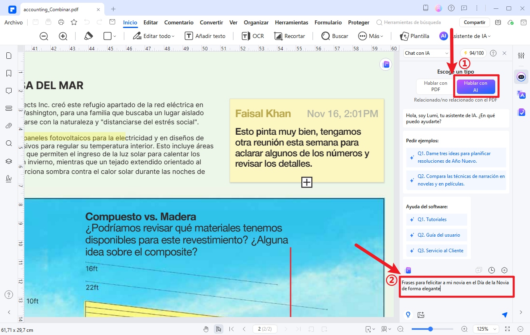Viewport: 530px width, 335px height.
Task: Open the Comentario tab
Action: [x=179, y=22]
